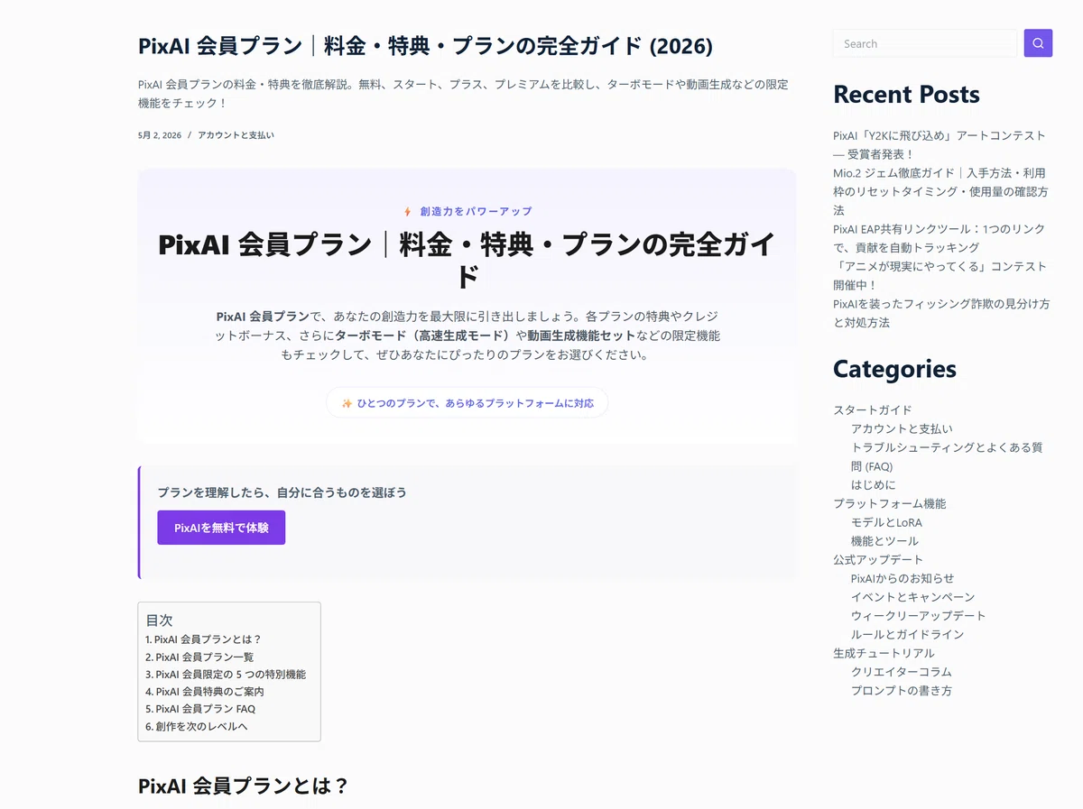Click the main post title at the top
1083x809 pixels.
click(425, 45)
